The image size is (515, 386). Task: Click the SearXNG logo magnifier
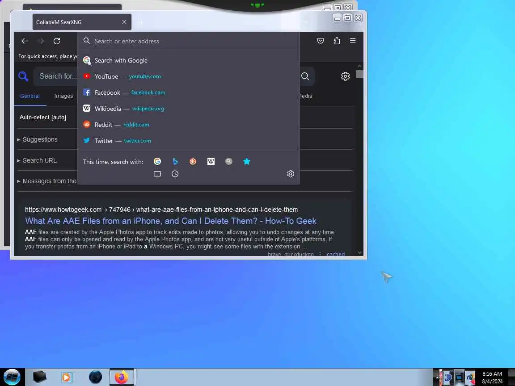pos(23,76)
